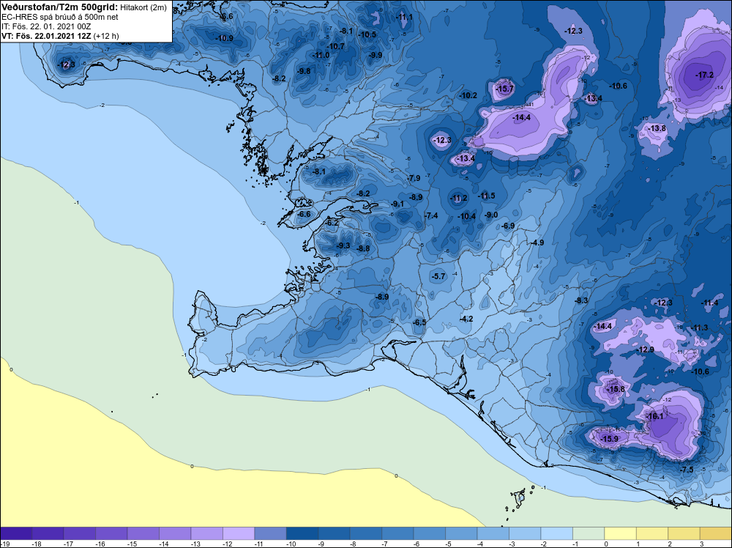Select the -7.4 temperature label
The width and height of the screenshot is (732, 548).
point(431,215)
